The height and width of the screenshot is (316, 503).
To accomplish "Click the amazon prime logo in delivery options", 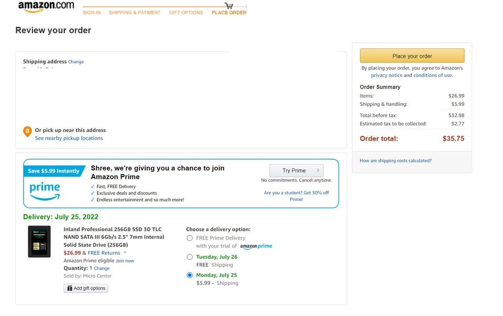I will [x=256, y=246].
